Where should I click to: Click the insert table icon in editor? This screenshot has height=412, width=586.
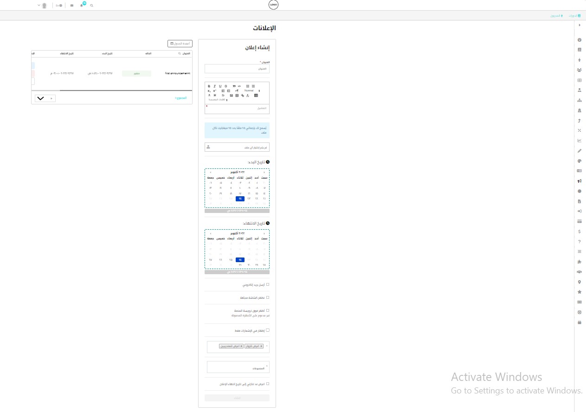pyautogui.click(x=256, y=96)
